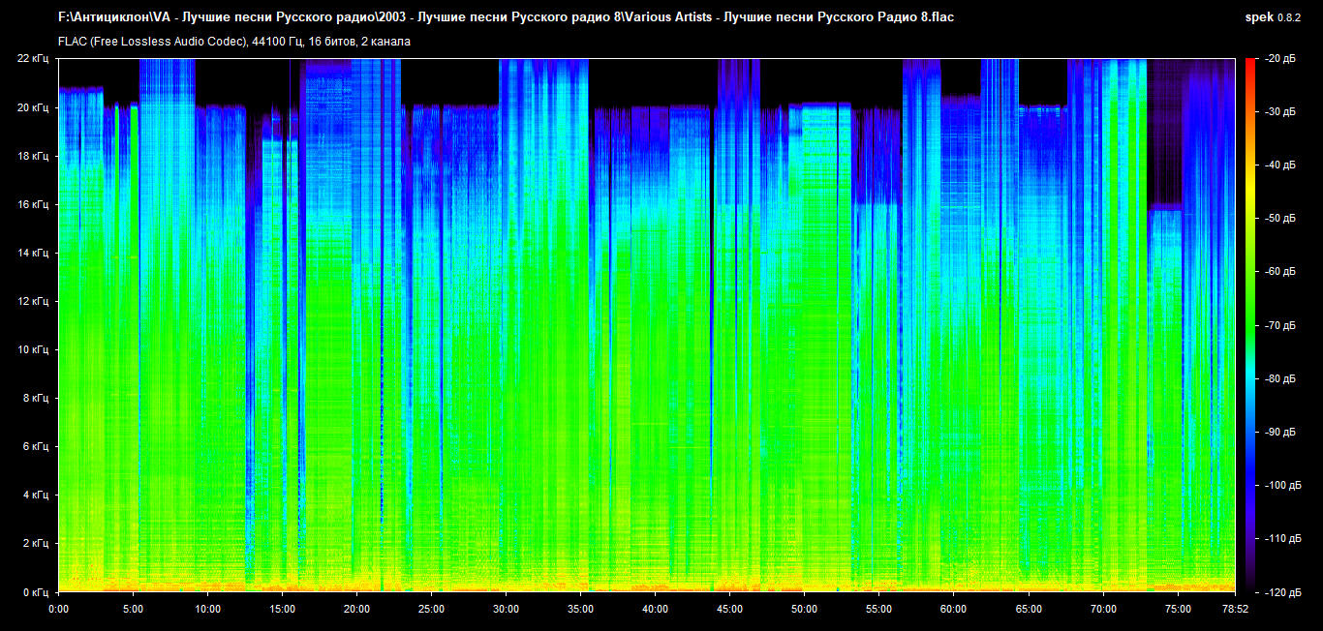This screenshot has width=1323, height=631.
Task: Click the -80 дБ scale label
Action: [1281, 378]
